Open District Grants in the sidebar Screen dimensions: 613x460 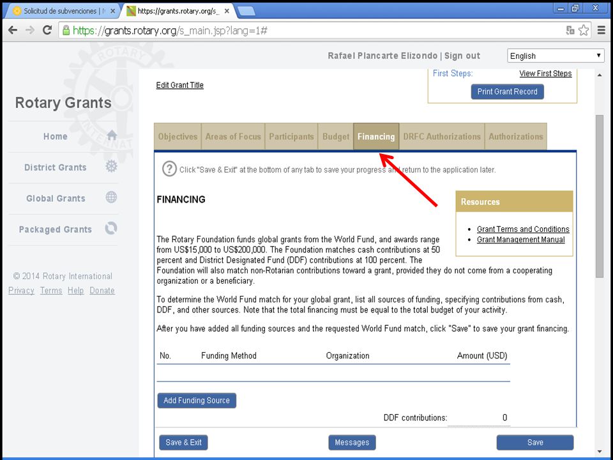tap(55, 167)
